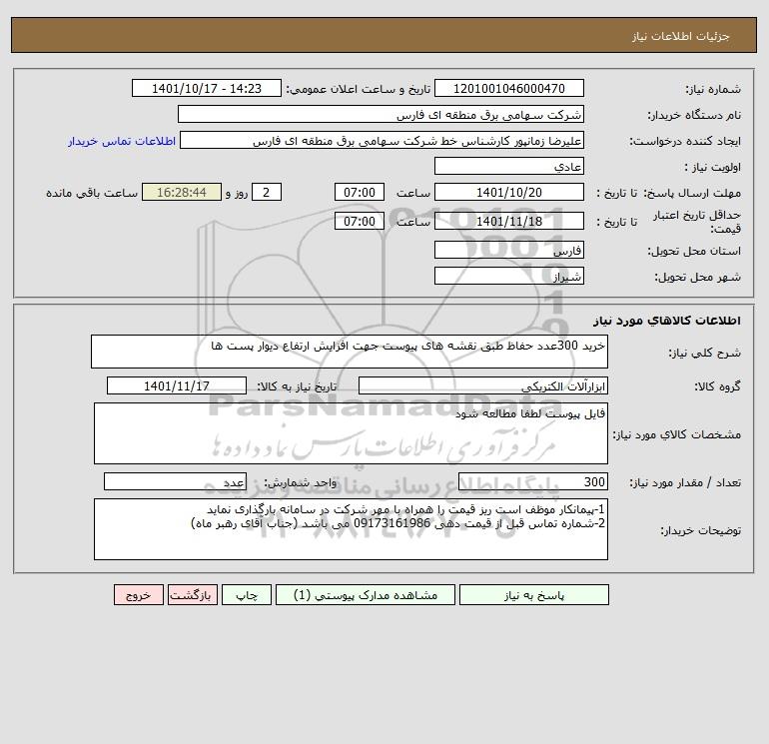Click the 'شماره نیاز:' label

tap(713, 89)
